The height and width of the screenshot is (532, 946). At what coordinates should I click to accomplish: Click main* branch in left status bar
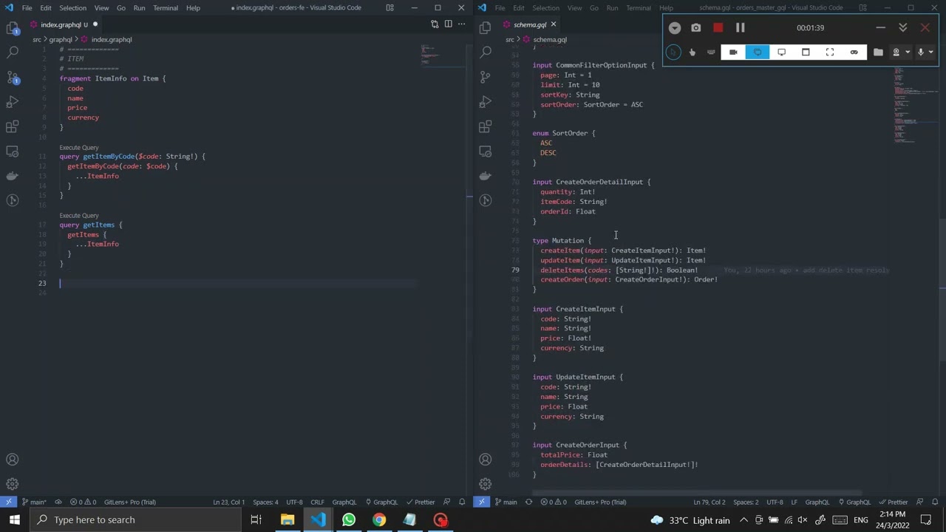tap(34, 502)
